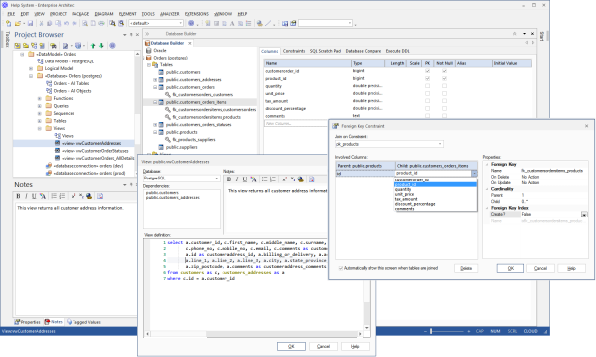Click bullet list icon in Notes panel
Image resolution: width=596 pixels, height=357 pixels.
(x=54, y=196)
